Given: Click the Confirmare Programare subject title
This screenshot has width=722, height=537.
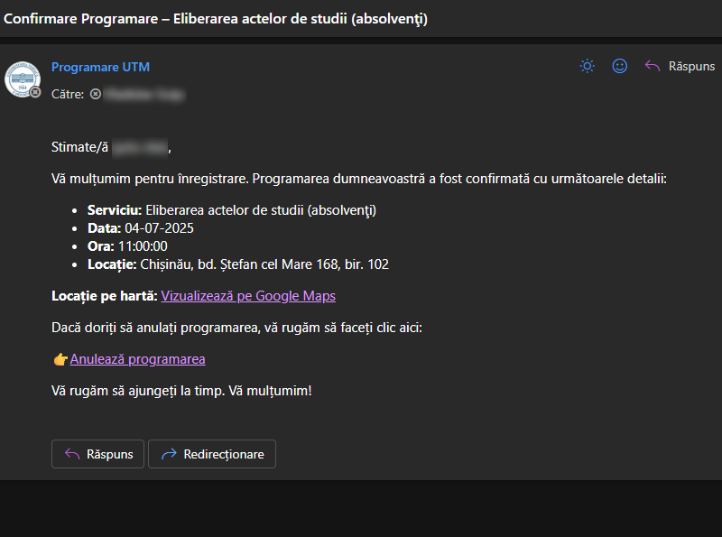Looking at the screenshot, I should (216, 19).
